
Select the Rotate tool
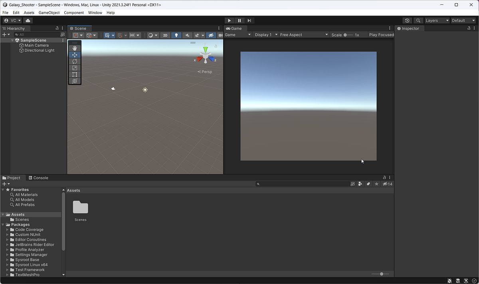[x=75, y=61]
